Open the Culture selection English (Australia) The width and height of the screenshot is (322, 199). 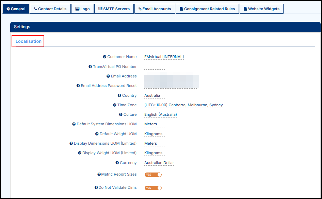160,115
